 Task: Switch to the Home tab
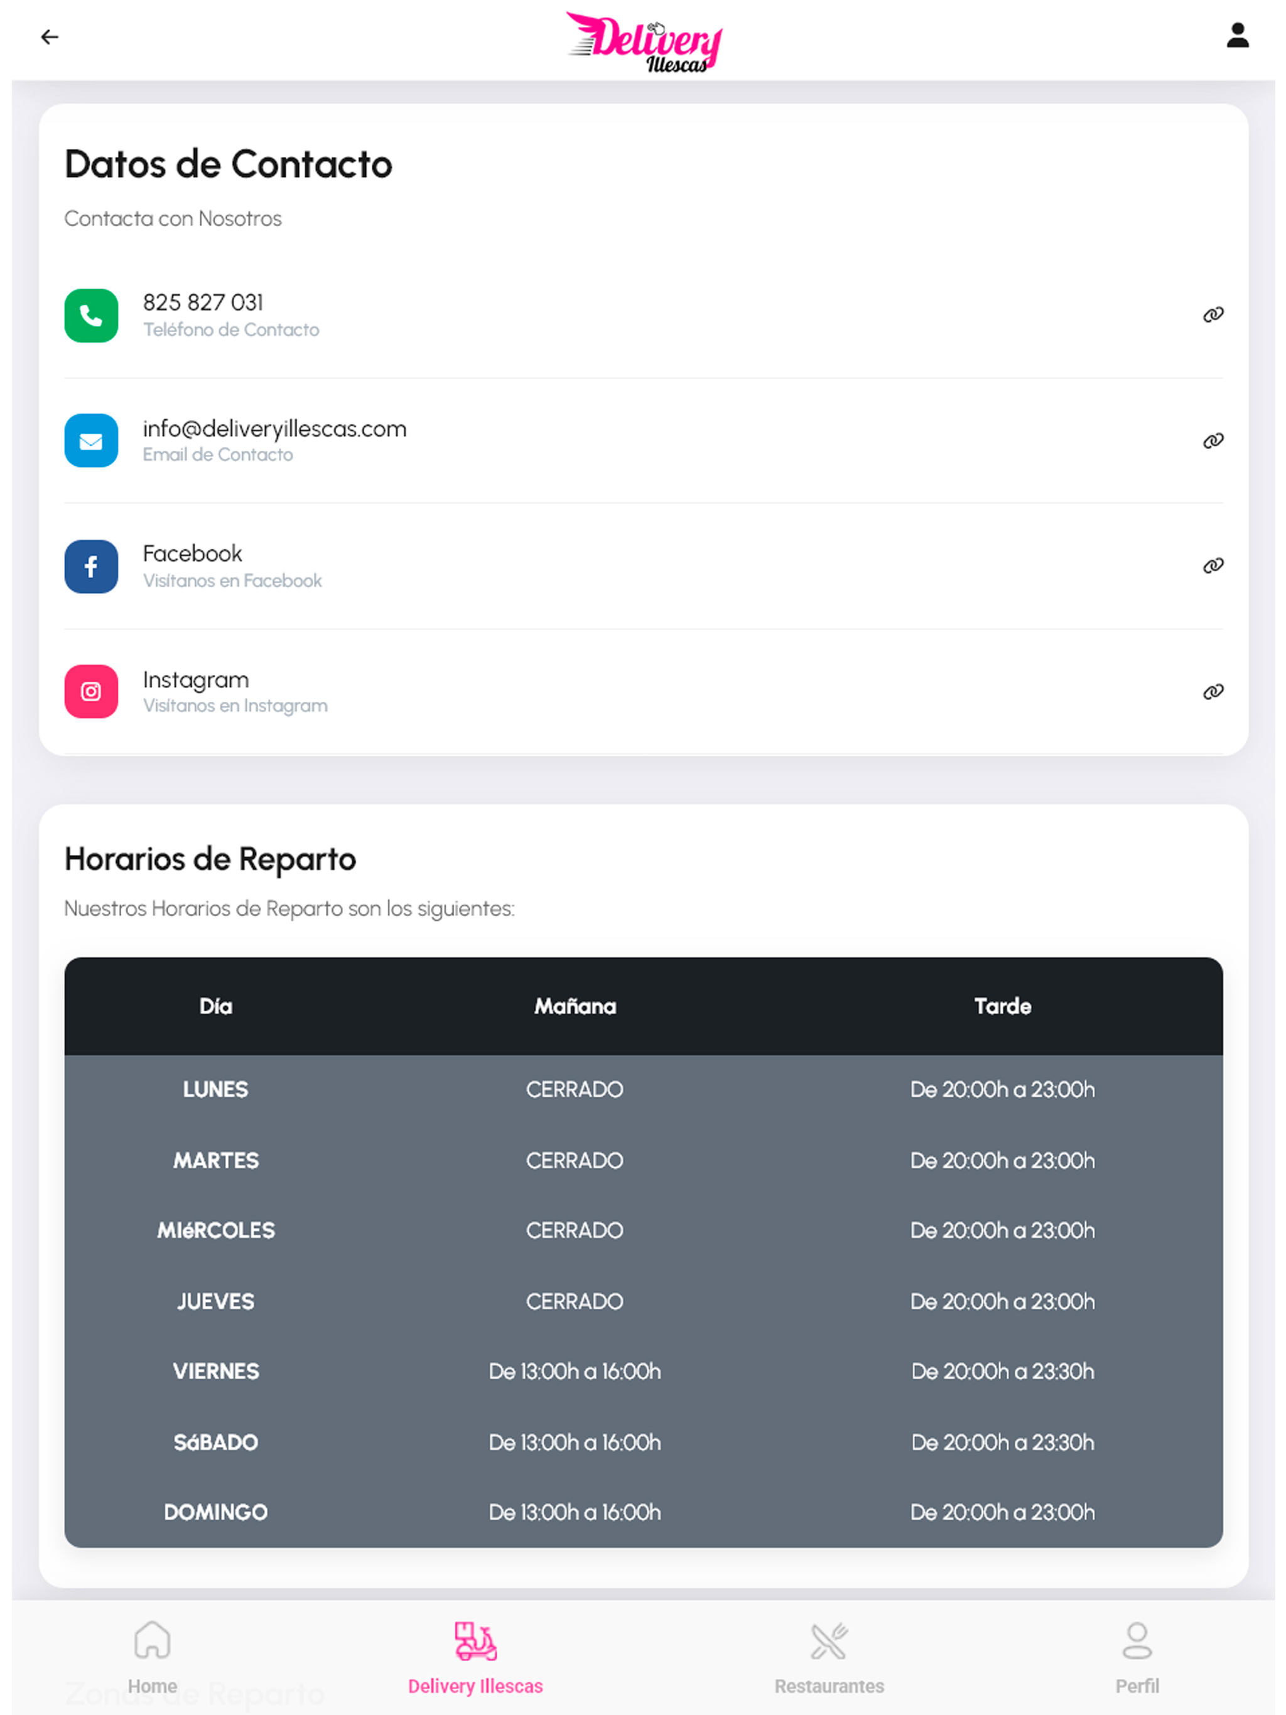click(x=152, y=1659)
